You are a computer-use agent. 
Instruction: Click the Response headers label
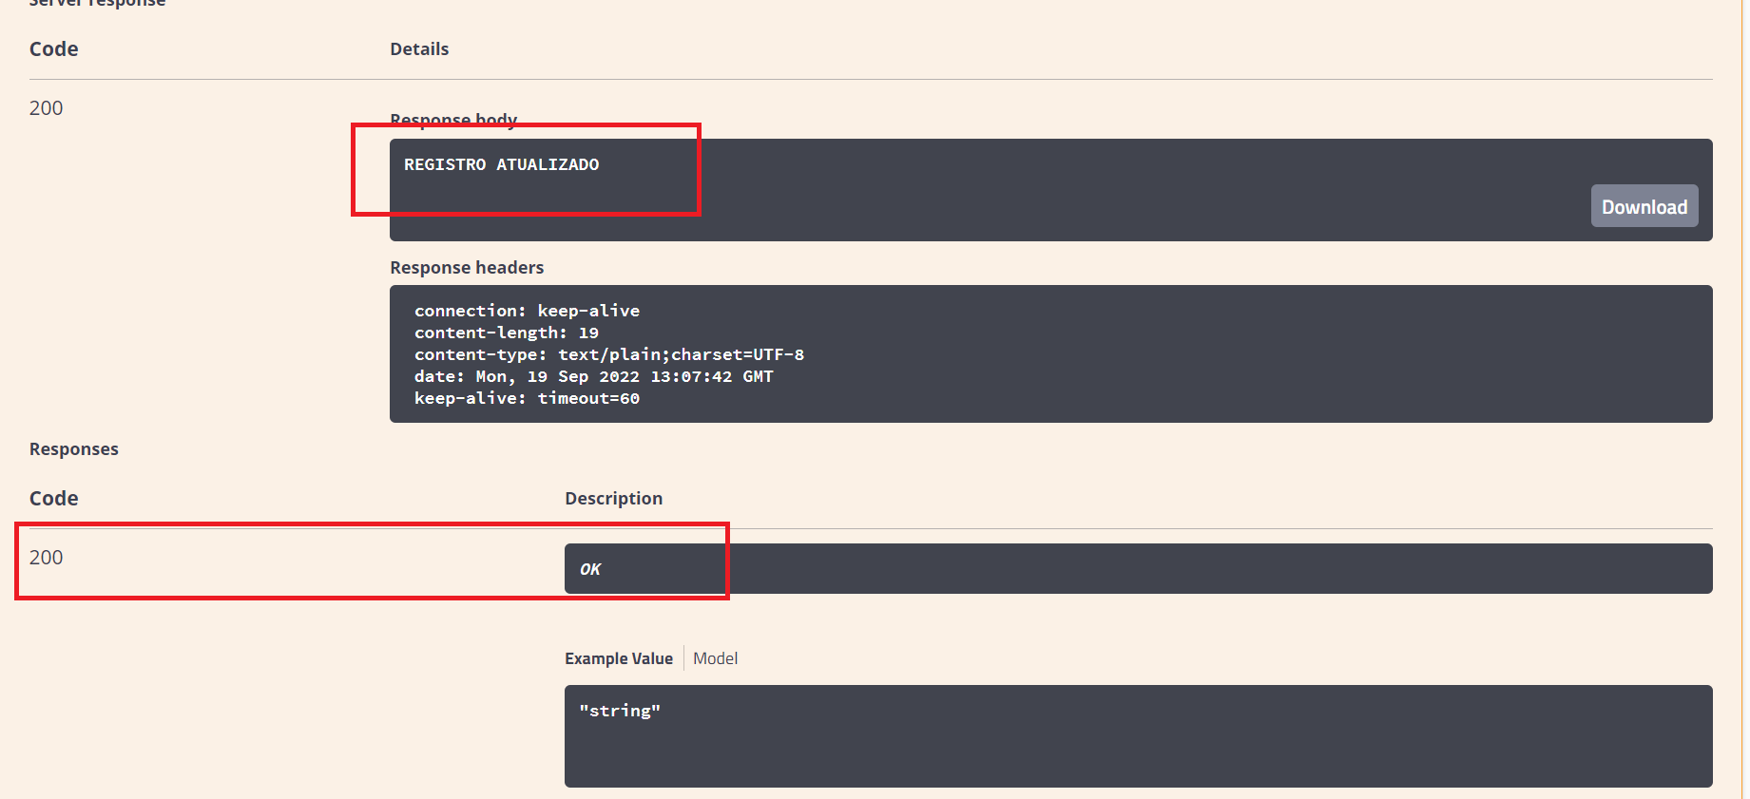[x=467, y=268]
